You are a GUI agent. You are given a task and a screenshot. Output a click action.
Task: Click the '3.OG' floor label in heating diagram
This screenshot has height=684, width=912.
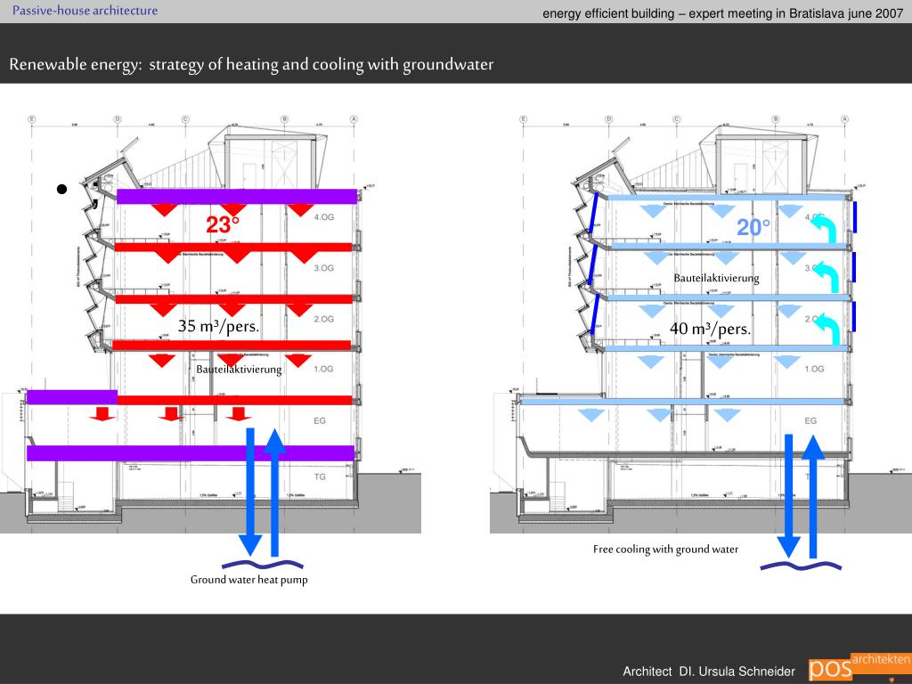click(324, 268)
